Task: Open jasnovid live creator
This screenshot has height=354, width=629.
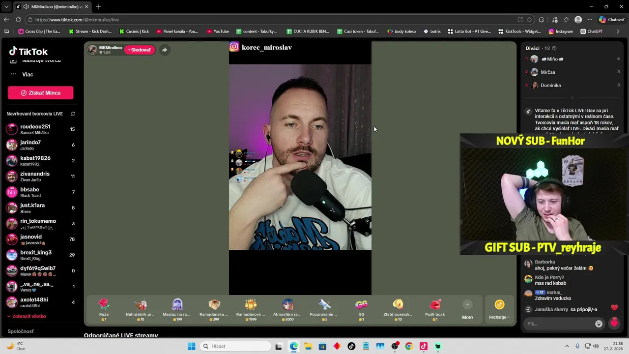Action: point(40,239)
